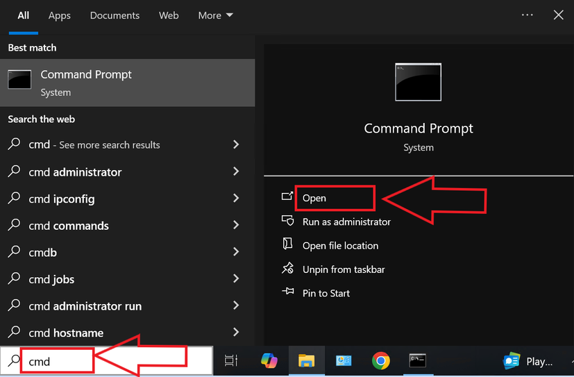This screenshot has width=574, height=377.
Task: Expand chevron beside cmd administrator
Action: pyautogui.click(x=236, y=171)
